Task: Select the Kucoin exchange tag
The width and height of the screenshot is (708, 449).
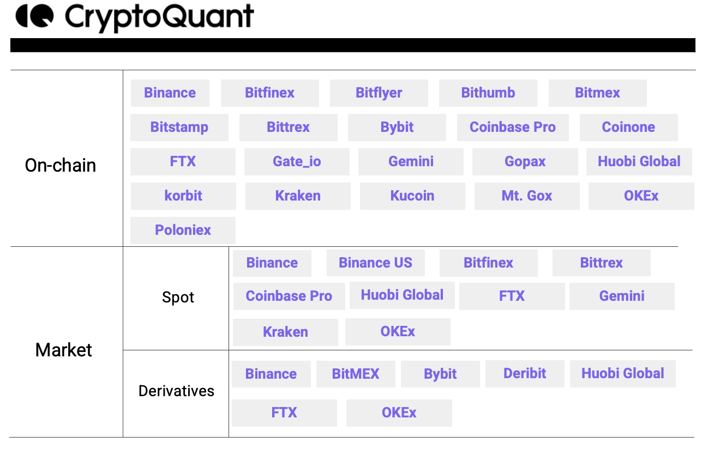Action: [x=412, y=196]
